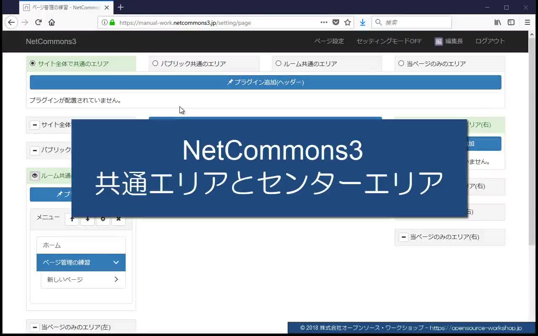Delete the メニュー plugin with the X

(119, 219)
